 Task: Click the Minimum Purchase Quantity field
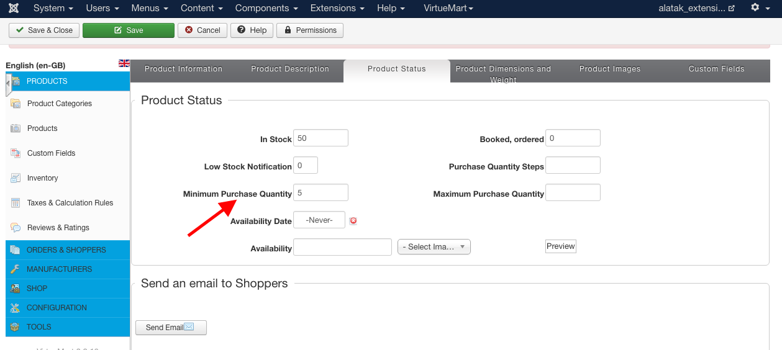[x=321, y=193]
